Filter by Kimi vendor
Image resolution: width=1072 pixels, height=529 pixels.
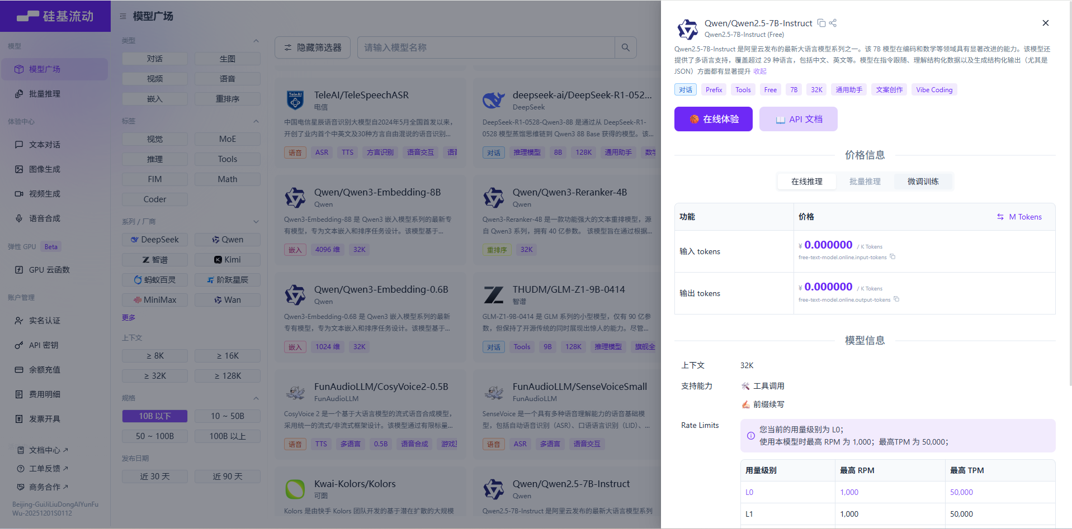point(228,260)
